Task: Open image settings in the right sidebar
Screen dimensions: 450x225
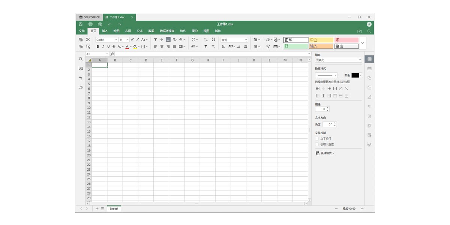Action: pos(369,87)
